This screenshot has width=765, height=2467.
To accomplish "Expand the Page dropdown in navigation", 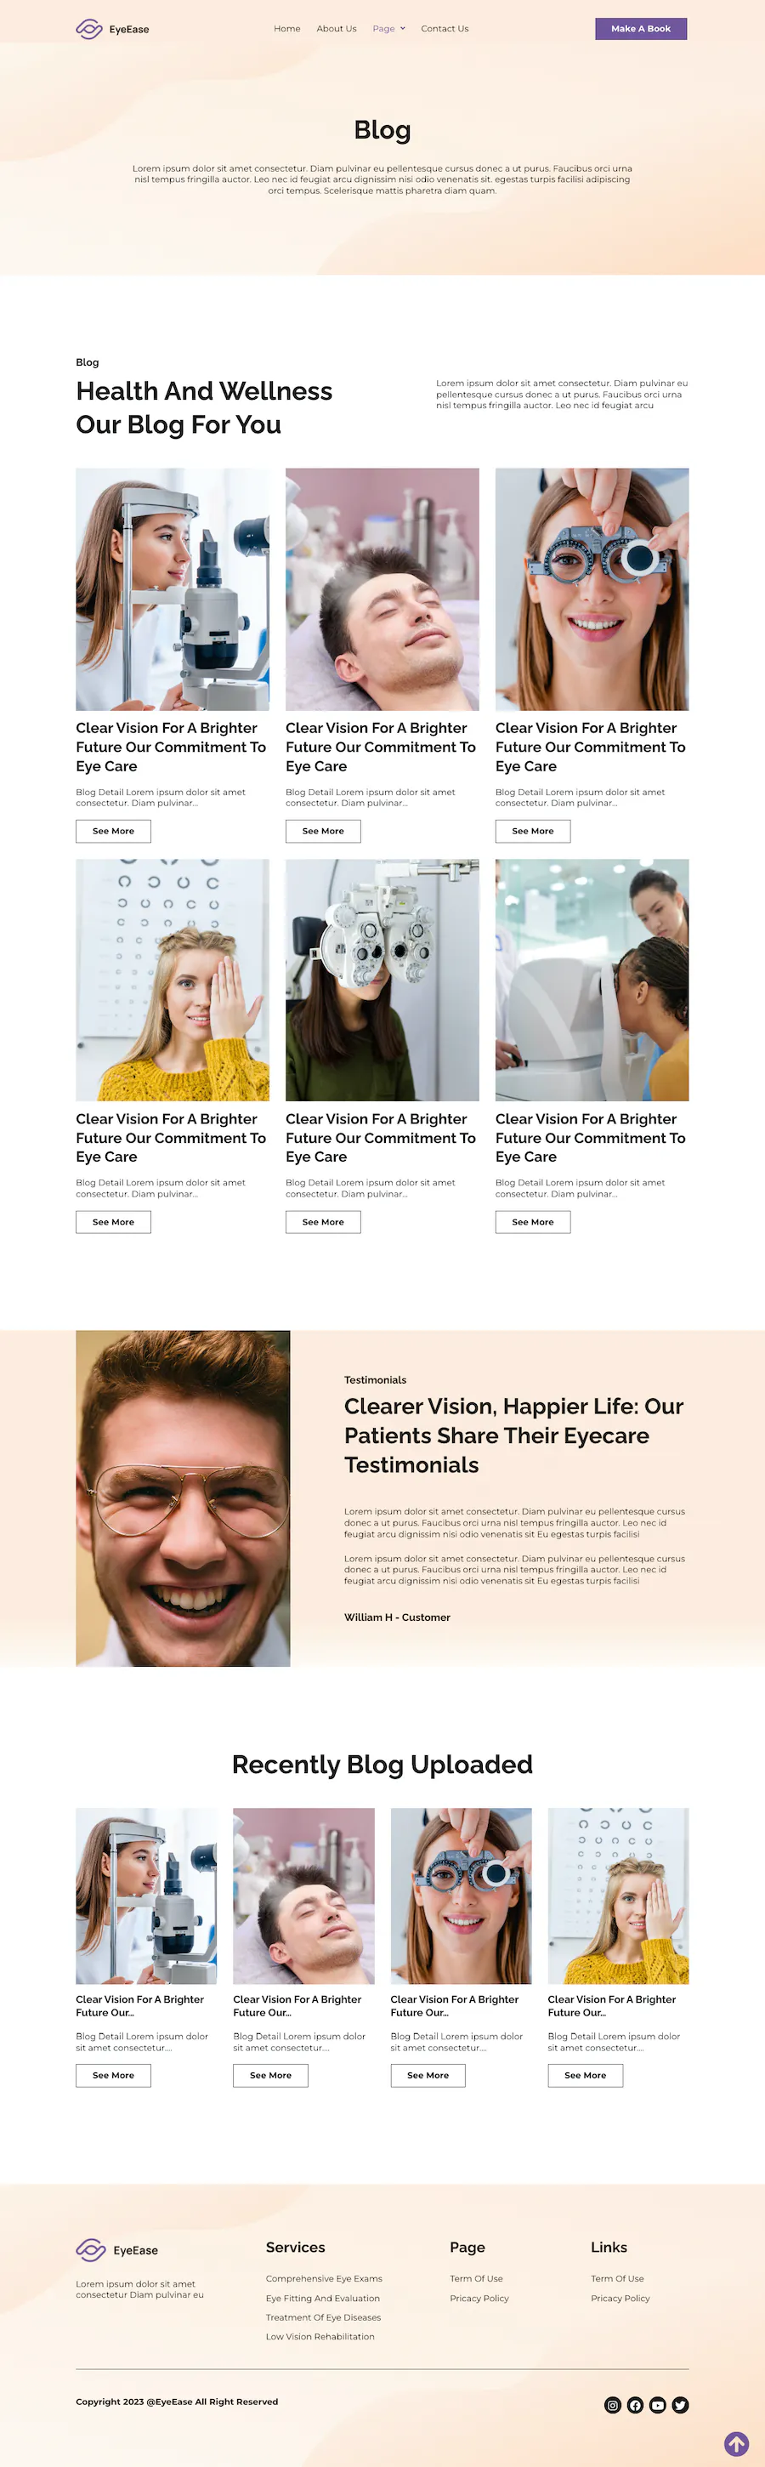I will pyautogui.click(x=388, y=29).
